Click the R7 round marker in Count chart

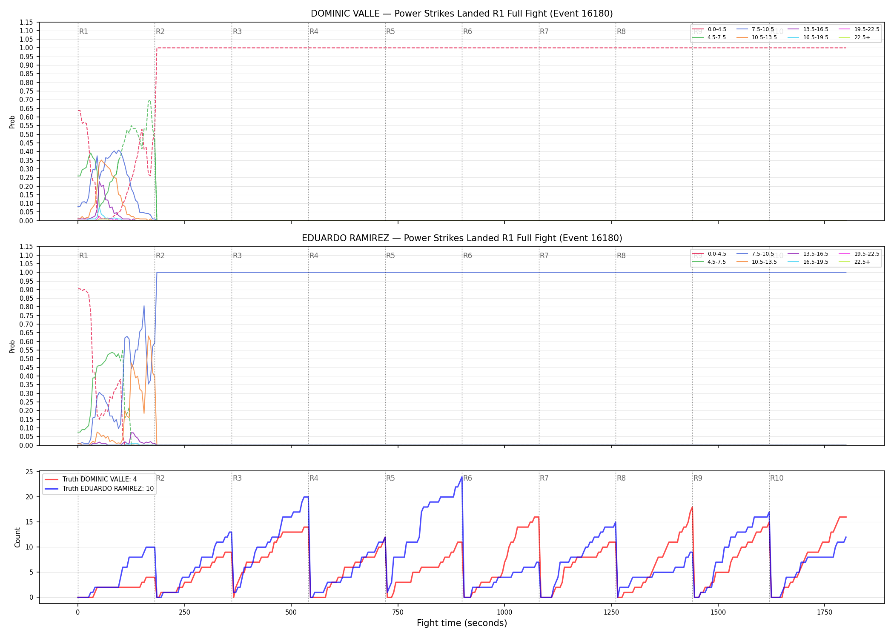(x=544, y=478)
